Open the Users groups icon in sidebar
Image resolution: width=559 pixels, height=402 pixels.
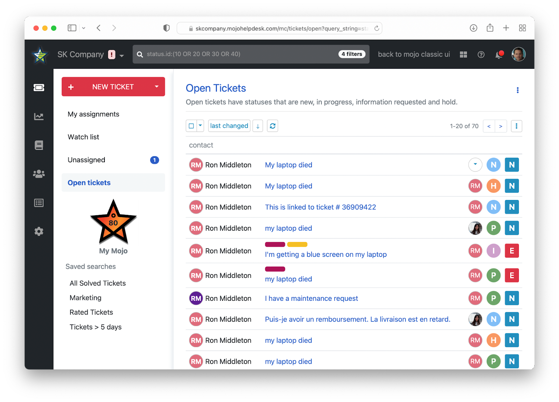[39, 174]
